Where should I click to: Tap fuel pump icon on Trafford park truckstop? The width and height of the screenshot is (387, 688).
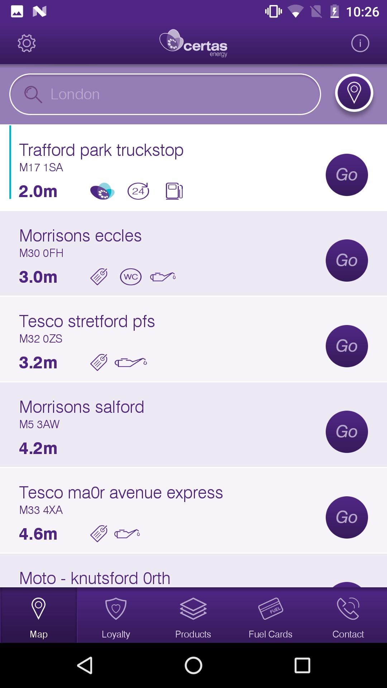[x=174, y=191]
